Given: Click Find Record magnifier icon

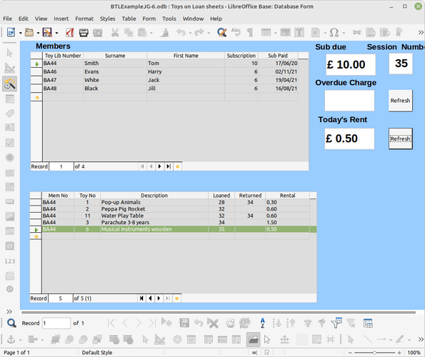Looking at the screenshot, I should 11,323.
